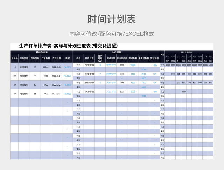Click the subtitle 内容可修改/配色可换/EXCEL格式
This screenshot has height=170, width=224.
click(112, 34)
